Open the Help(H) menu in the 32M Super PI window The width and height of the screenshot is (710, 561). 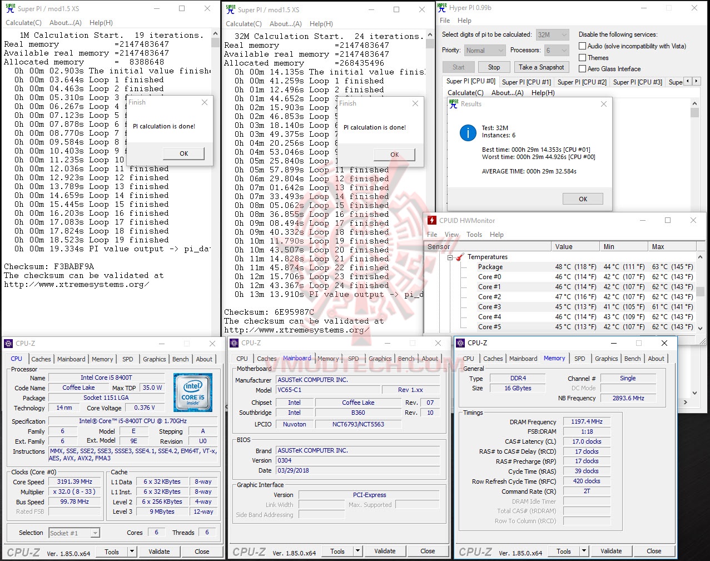click(x=321, y=24)
